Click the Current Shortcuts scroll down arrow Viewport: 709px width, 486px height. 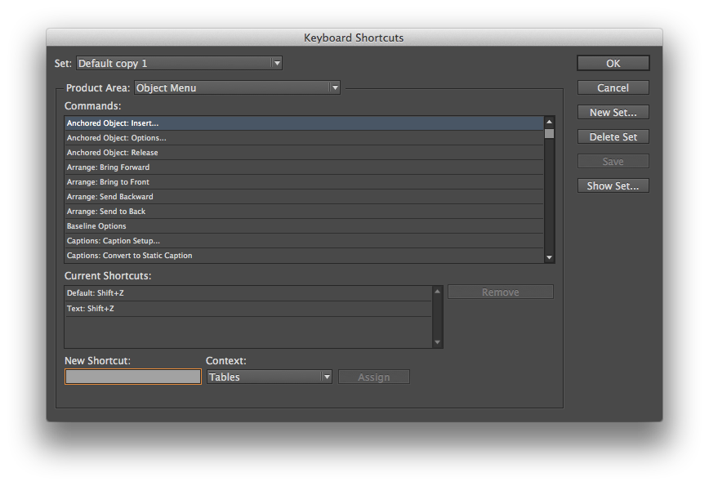(x=437, y=342)
